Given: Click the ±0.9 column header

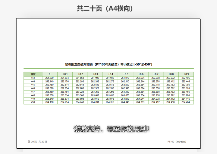Looking at the screenshot, I should point(186,74).
